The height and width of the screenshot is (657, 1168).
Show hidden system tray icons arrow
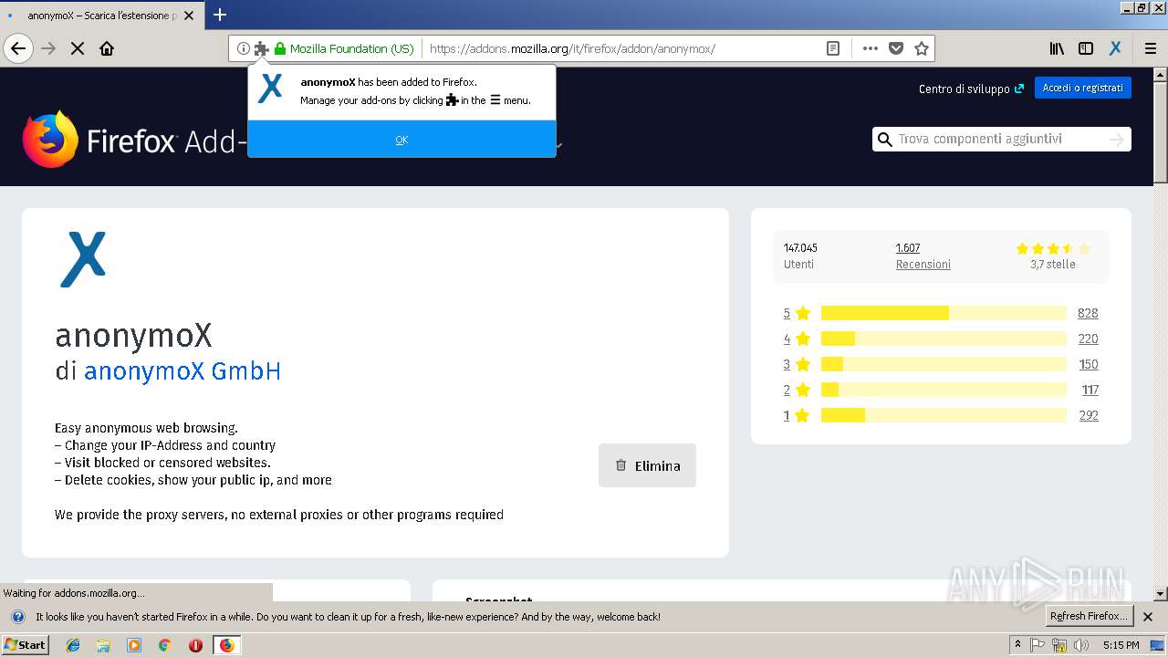tap(1017, 645)
